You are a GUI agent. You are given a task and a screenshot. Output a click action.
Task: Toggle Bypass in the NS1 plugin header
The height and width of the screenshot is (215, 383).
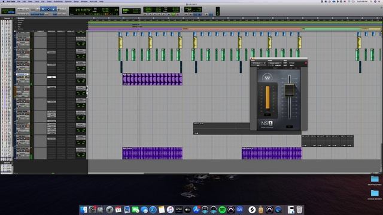pyautogui.click(x=292, y=63)
